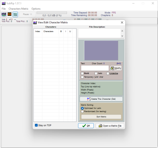Click the U column header
Viewport: 158px width, 148px height.
coord(70,31)
